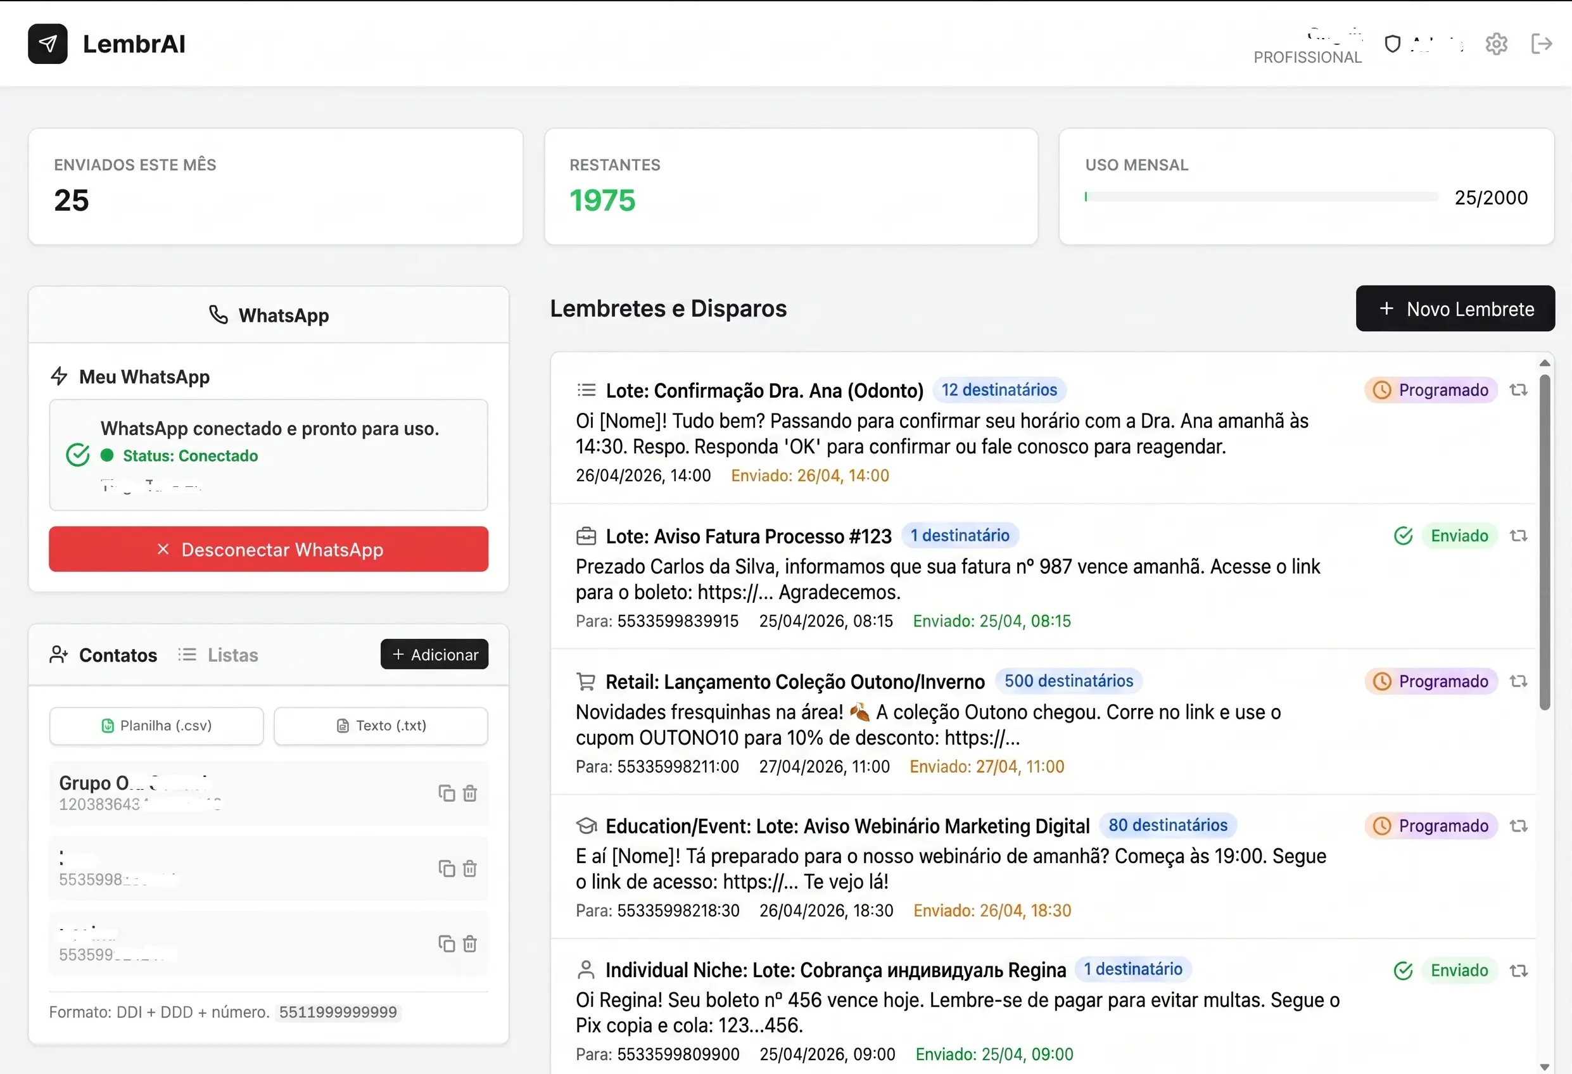This screenshot has width=1572, height=1074.
Task: Click the PROFISSIONAL plan label
Action: coord(1307,58)
